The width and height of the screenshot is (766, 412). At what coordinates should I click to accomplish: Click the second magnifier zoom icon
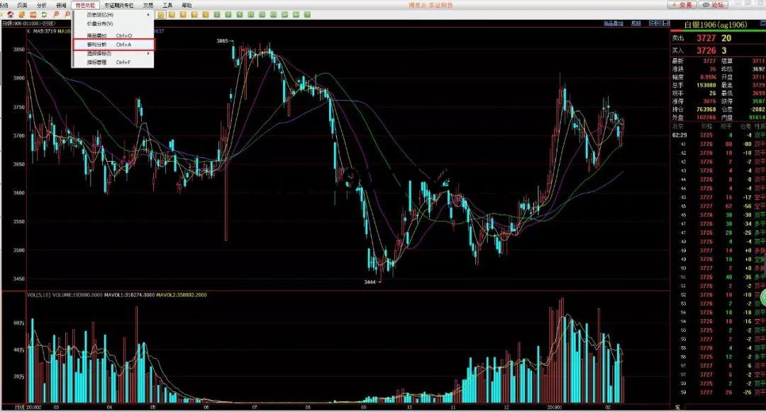click(x=67, y=14)
